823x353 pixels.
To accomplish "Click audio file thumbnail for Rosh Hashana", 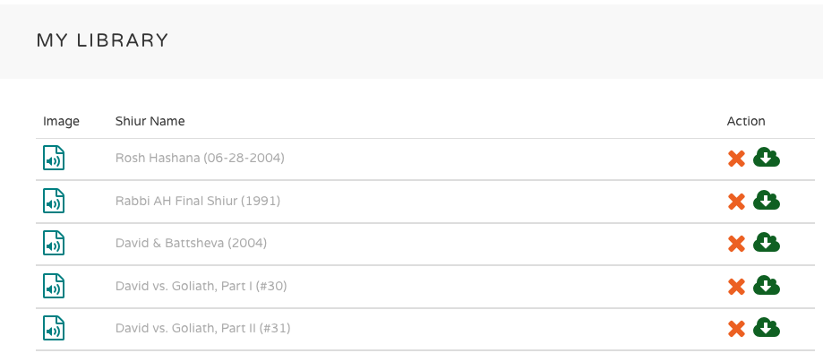I will tap(54, 158).
